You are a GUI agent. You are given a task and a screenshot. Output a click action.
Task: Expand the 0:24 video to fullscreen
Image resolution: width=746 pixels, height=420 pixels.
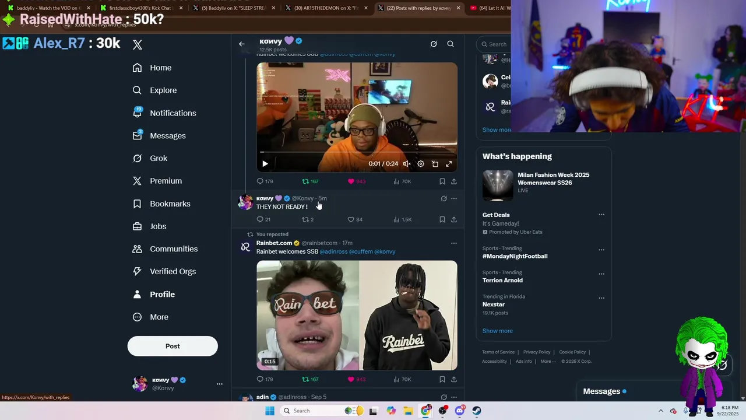tap(449, 164)
